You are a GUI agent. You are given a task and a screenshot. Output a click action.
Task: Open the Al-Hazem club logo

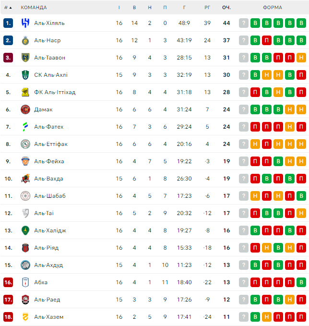coord(25,317)
